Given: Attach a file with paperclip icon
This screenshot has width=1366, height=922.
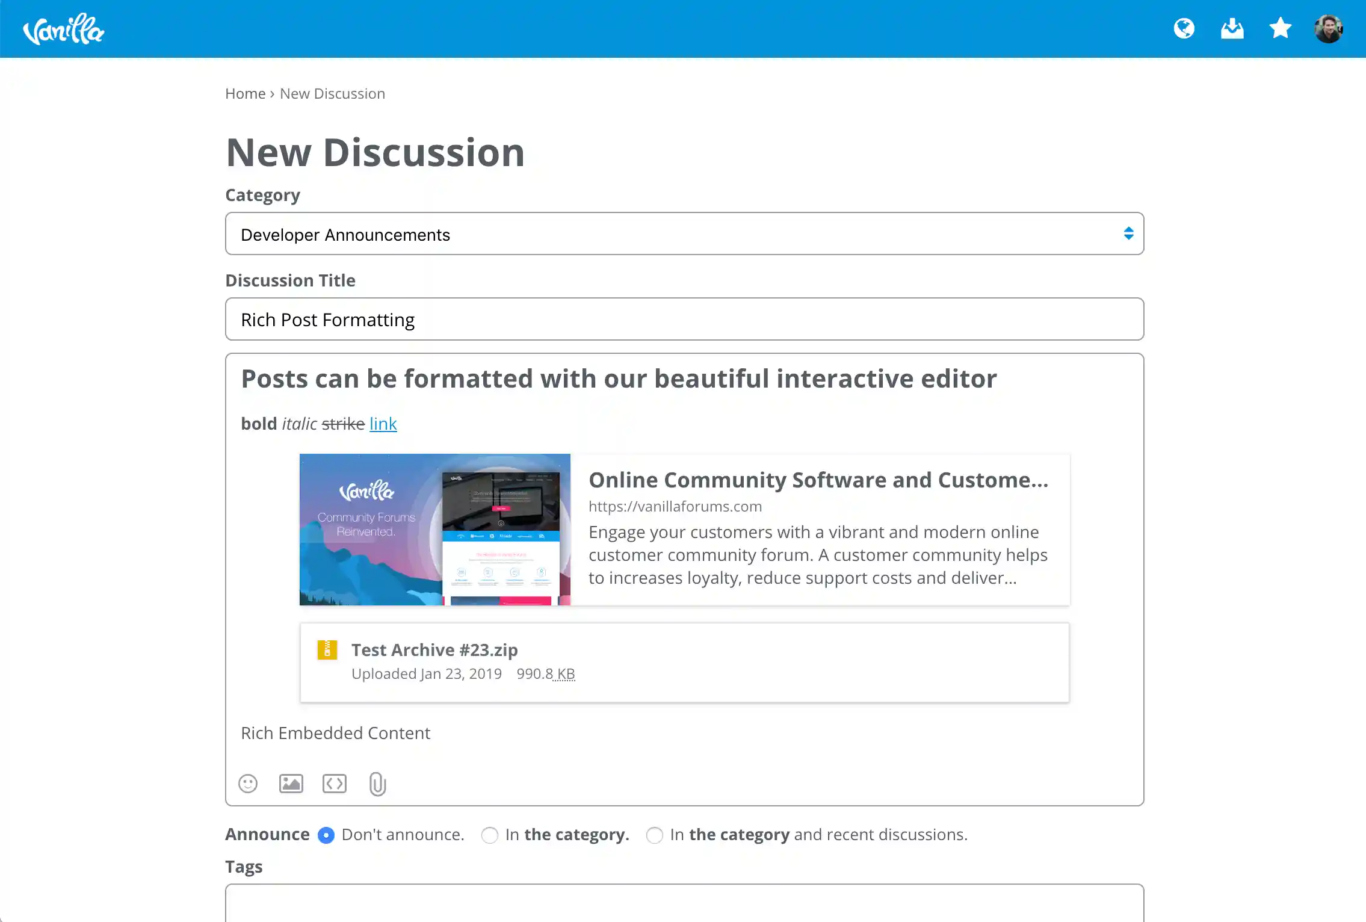Looking at the screenshot, I should [x=377, y=784].
